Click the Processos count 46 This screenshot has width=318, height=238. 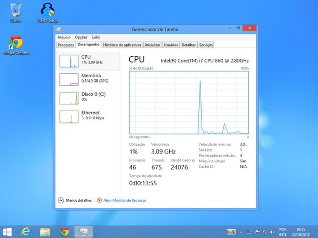click(132, 167)
